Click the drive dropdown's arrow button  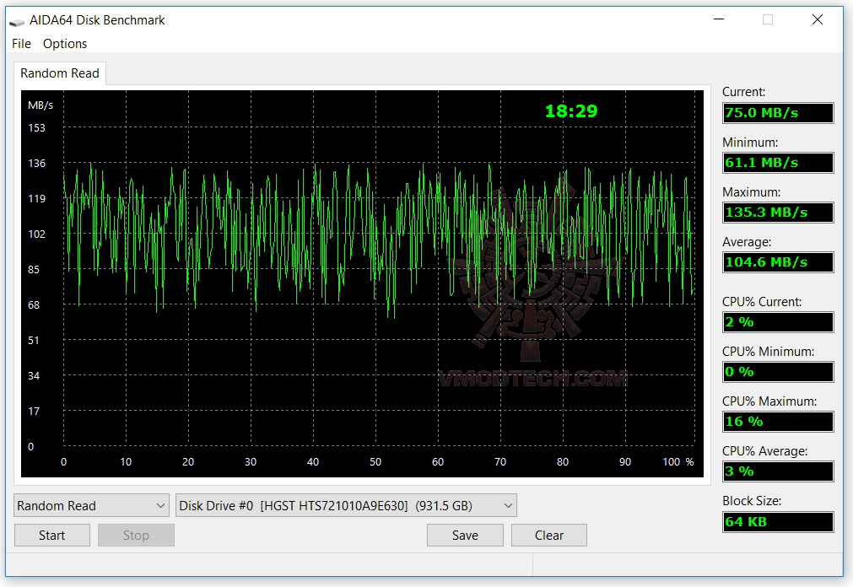(507, 505)
